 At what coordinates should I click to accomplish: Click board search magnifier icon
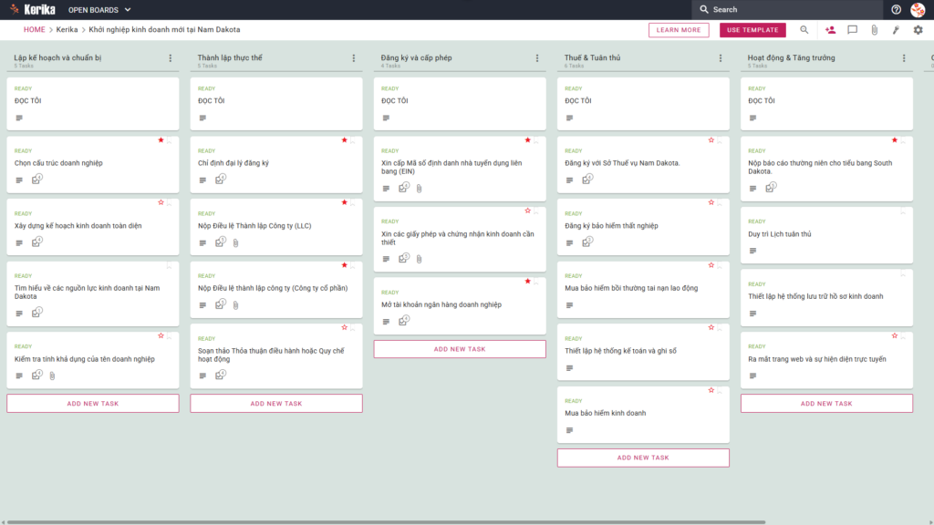coord(804,30)
